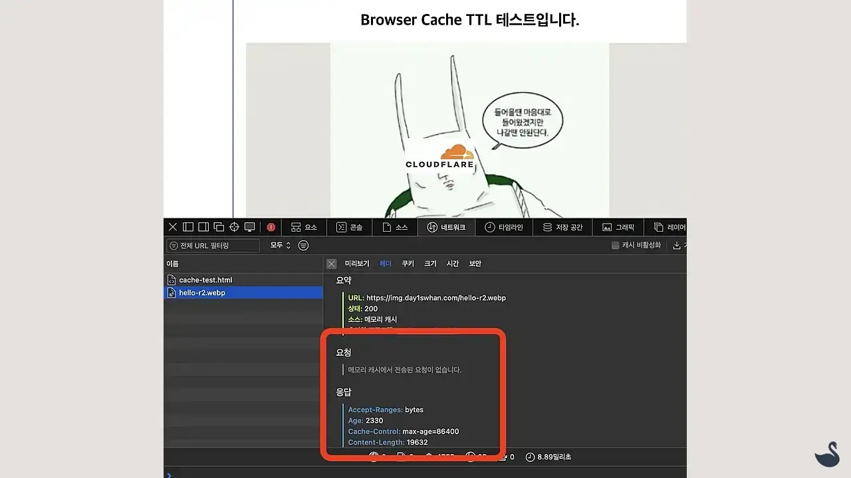Switch to the 요소 tab
Viewport: 851px width, 478px height.
[304, 227]
